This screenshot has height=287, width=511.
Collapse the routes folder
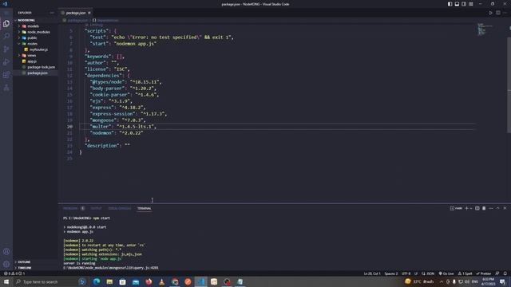point(32,44)
